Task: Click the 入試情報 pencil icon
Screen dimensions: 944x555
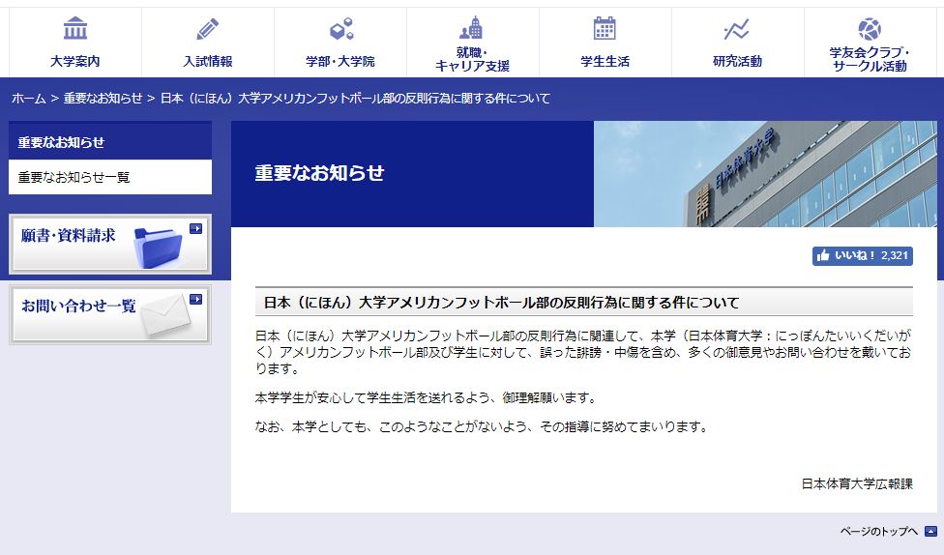Action: 208,29
